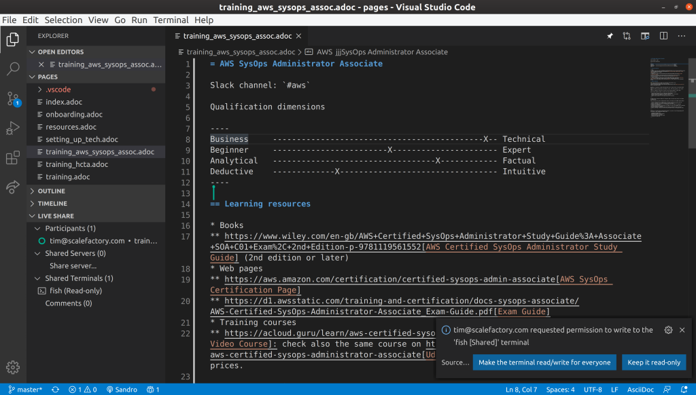Open index.adoc in the explorer
696x395 pixels.
[96, 102]
